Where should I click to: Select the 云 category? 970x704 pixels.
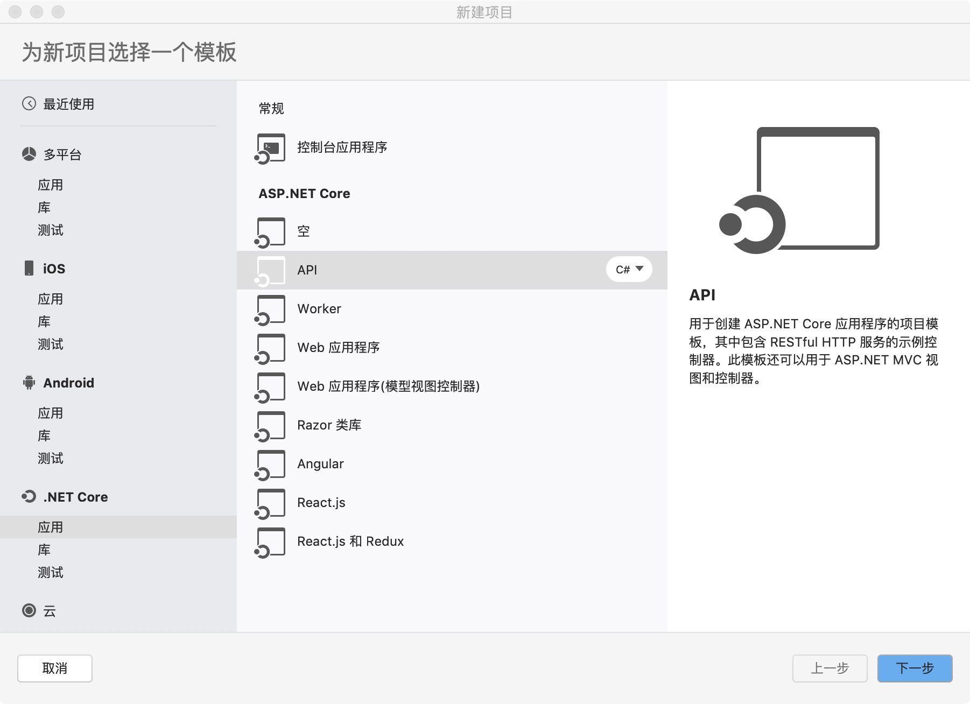click(50, 611)
